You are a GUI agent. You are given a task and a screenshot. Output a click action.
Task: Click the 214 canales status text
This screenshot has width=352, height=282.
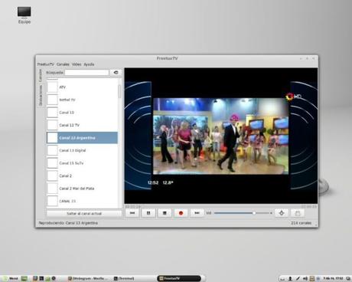click(301, 223)
